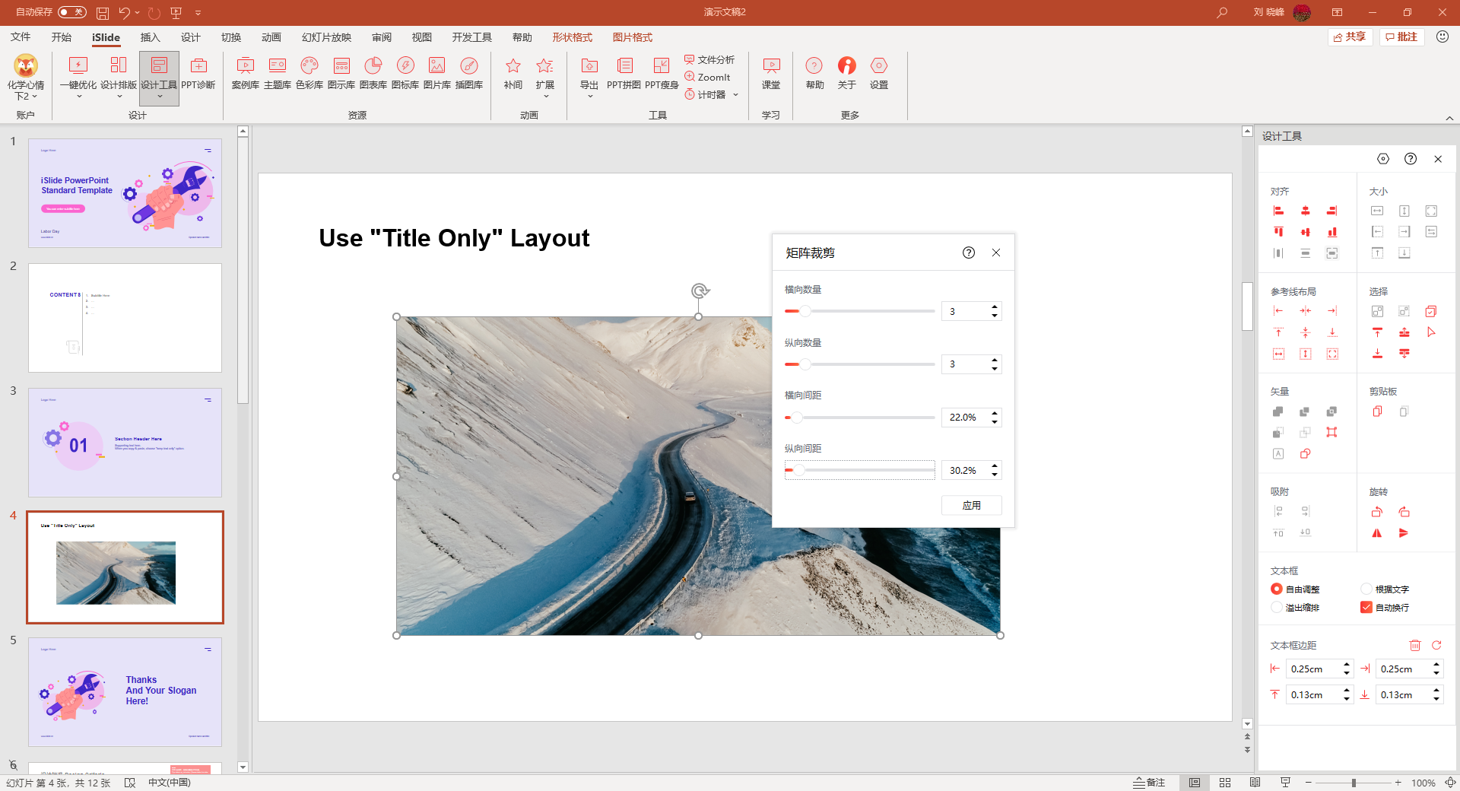
Task: Open the 课堂 learning icon
Action: [770, 73]
